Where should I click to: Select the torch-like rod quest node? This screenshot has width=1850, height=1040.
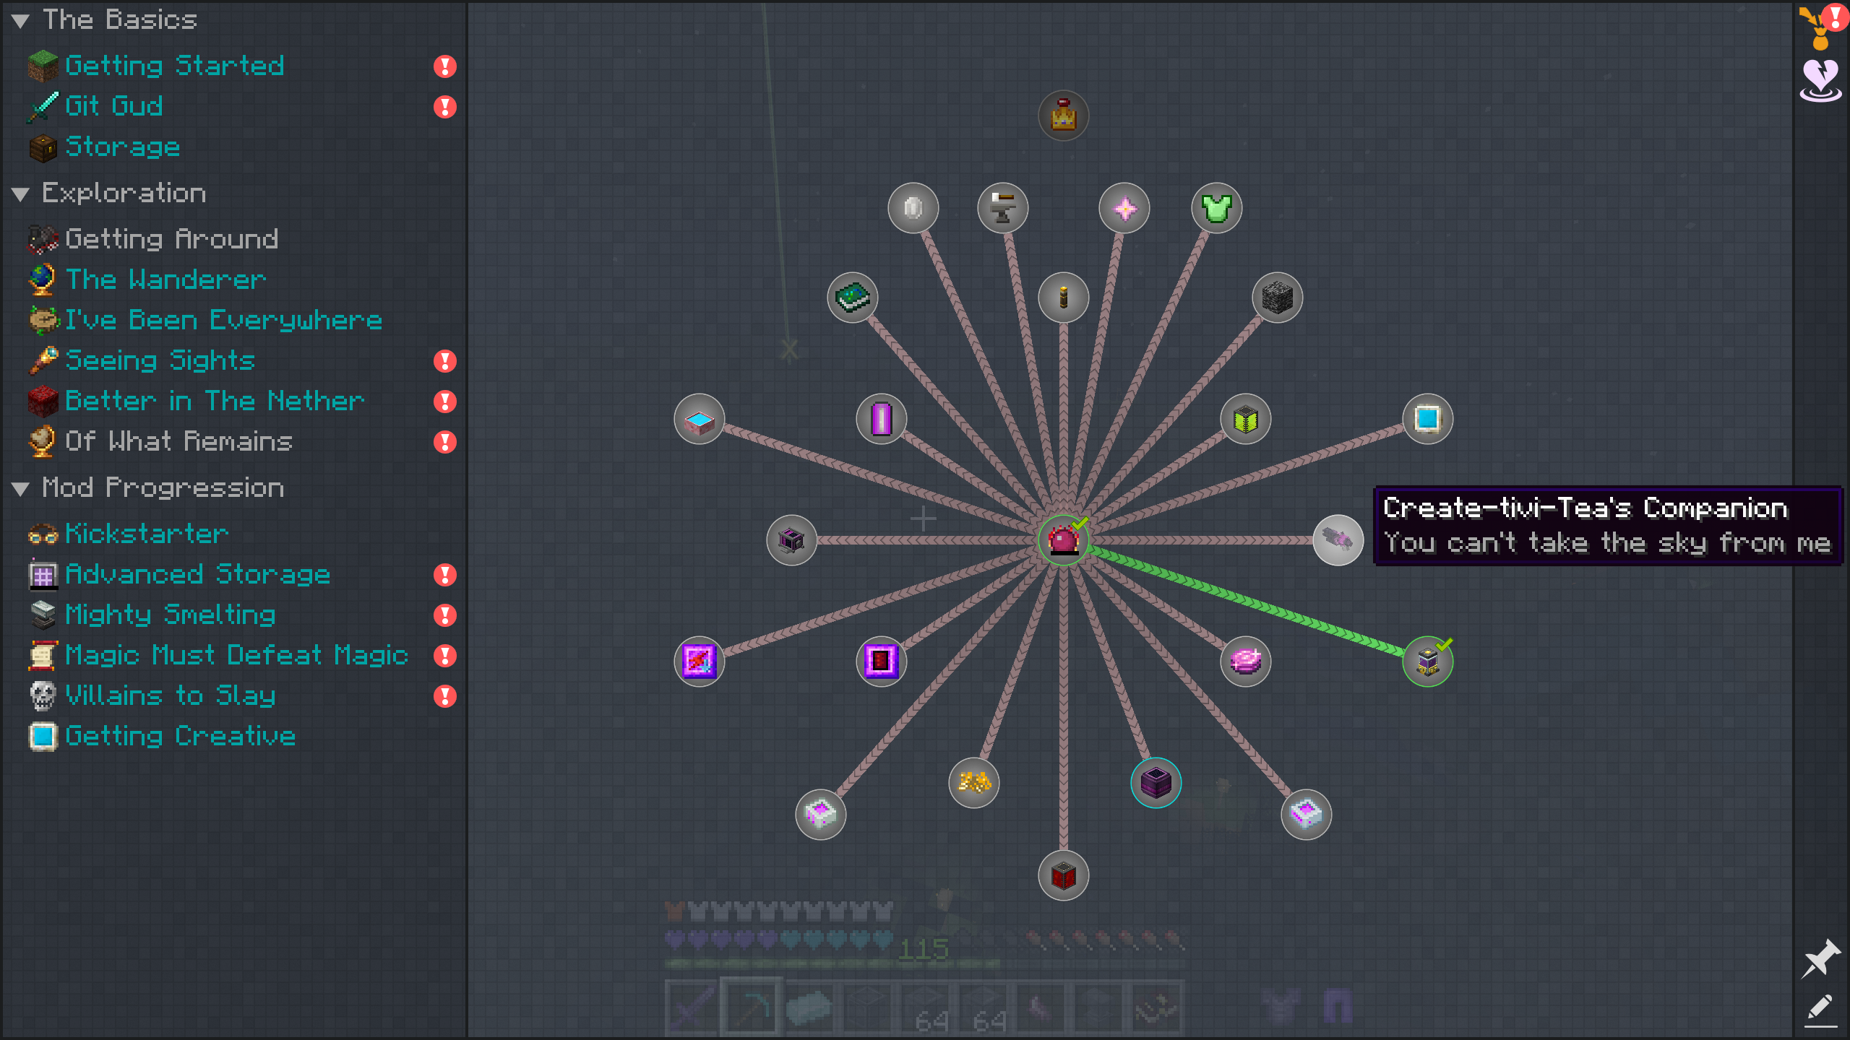[x=1064, y=298]
